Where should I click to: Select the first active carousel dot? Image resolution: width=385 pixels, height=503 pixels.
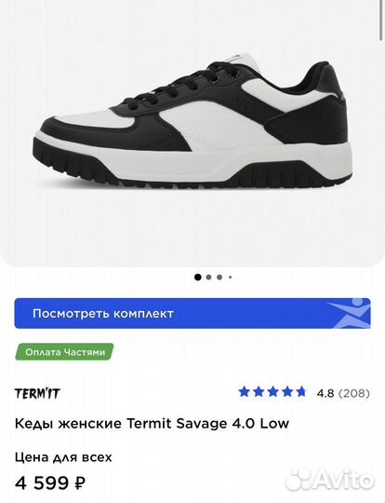[198, 278]
